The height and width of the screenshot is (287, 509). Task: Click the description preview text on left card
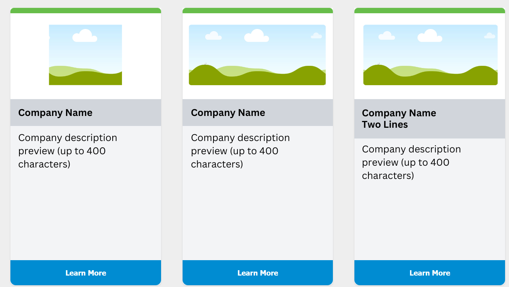(67, 151)
